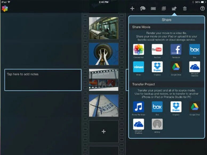
Task: Tap the 2:40 PM clock in status bar
Action: pos(104,2)
